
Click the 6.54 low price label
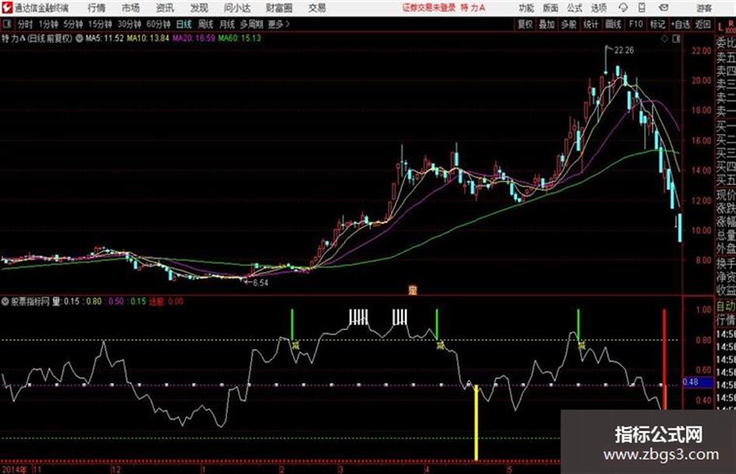(x=260, y=283)
